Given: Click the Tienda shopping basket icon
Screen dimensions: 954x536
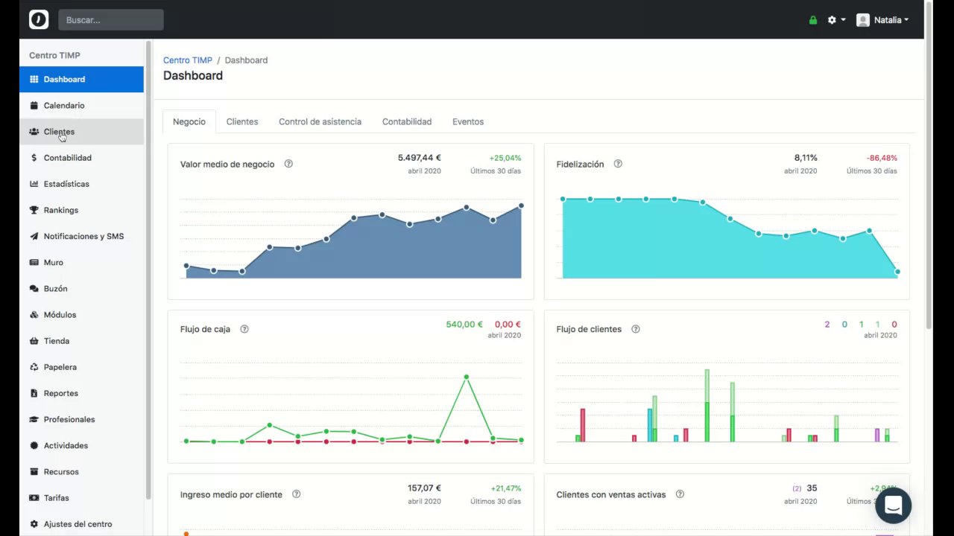Looking at the screenshot, I should coord(34,341).
